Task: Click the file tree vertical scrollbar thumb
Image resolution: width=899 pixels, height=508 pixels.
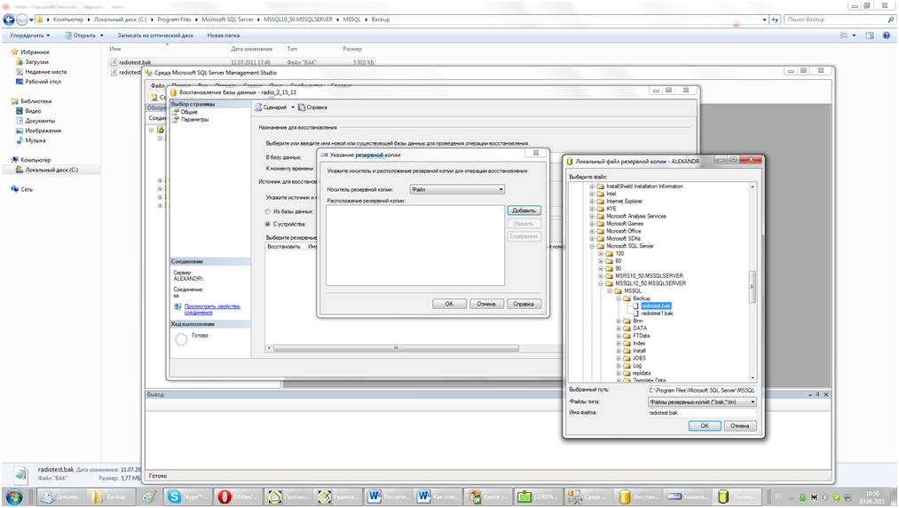Action: [x=753, y=286]
